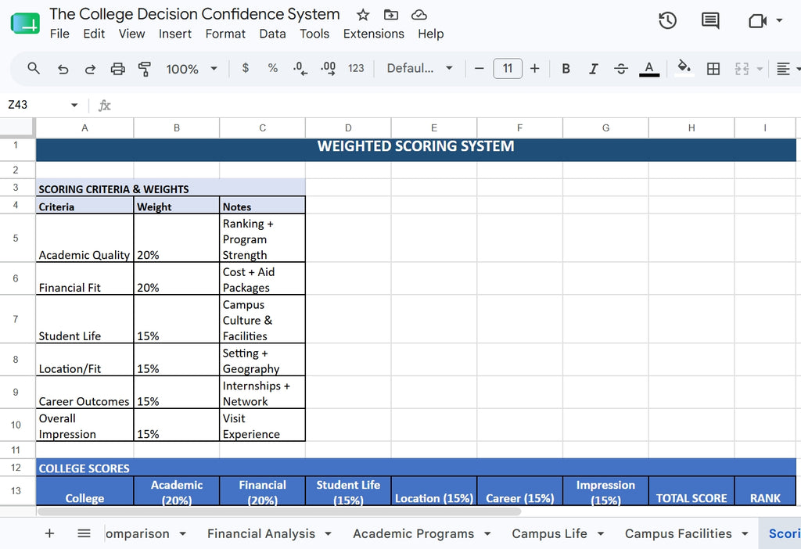This screenshot has width=801, height=549.
Task: Open the View menu
Action: 131,34
